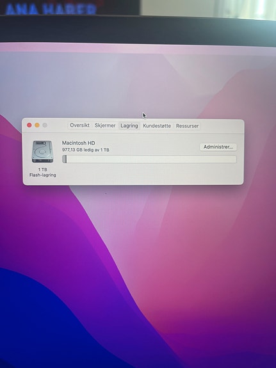Click the title bar right of Ressurser tab
The width and height of the screenshot is (276, 368).
[x=221, y=126]
